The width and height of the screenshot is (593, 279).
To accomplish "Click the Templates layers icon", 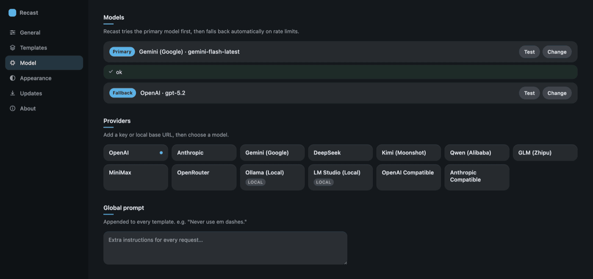I will click(13, 48).
